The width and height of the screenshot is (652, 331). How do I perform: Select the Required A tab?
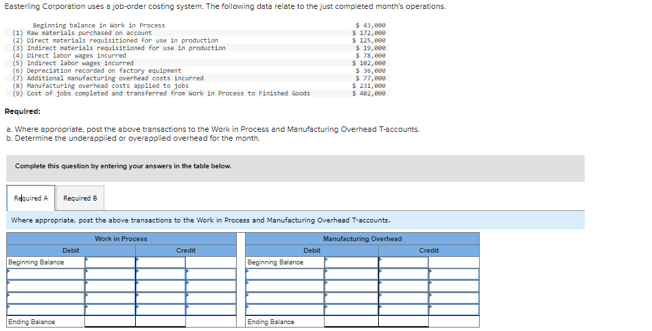(x=31, y=198)
